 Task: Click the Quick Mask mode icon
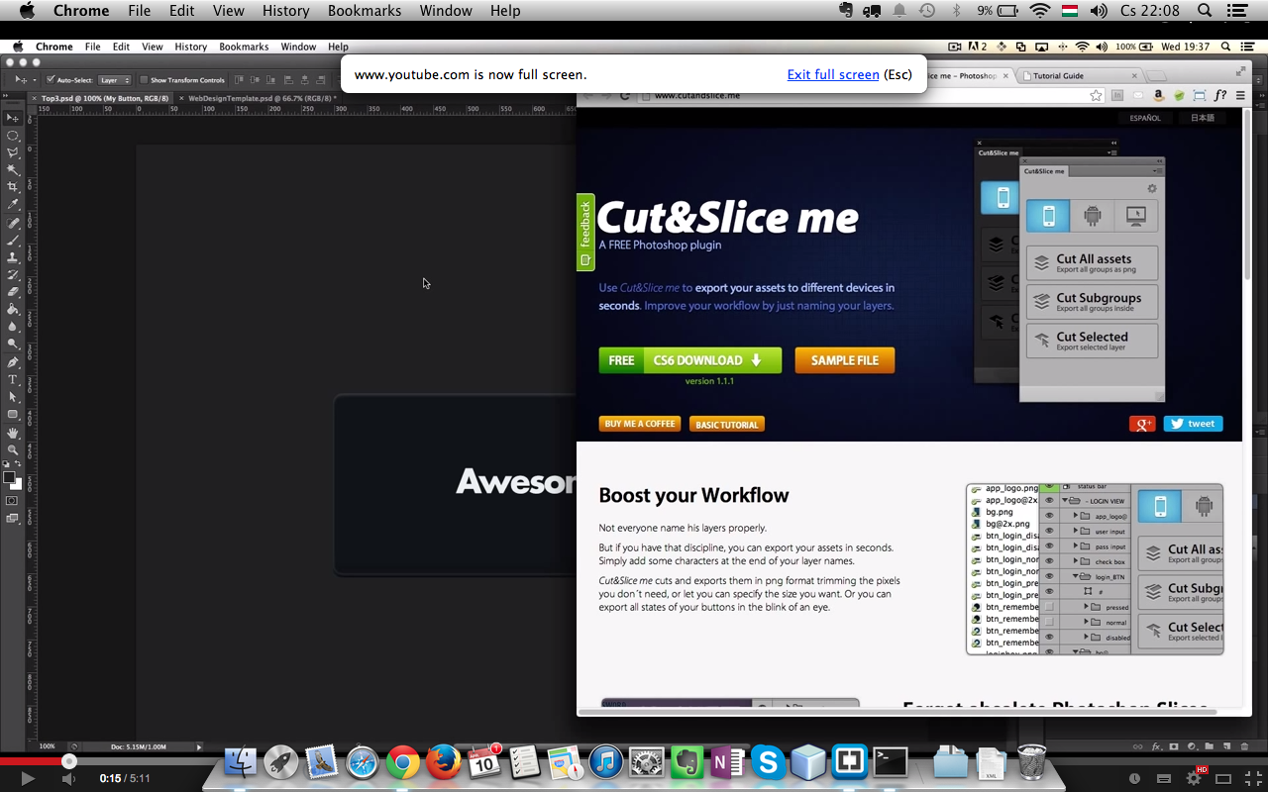(13, 500)
